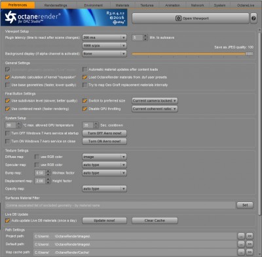Viewport: 262px width, 257px height.
Task: Enable Use base geometries checkbox
Action: click(x=8, y=85)
